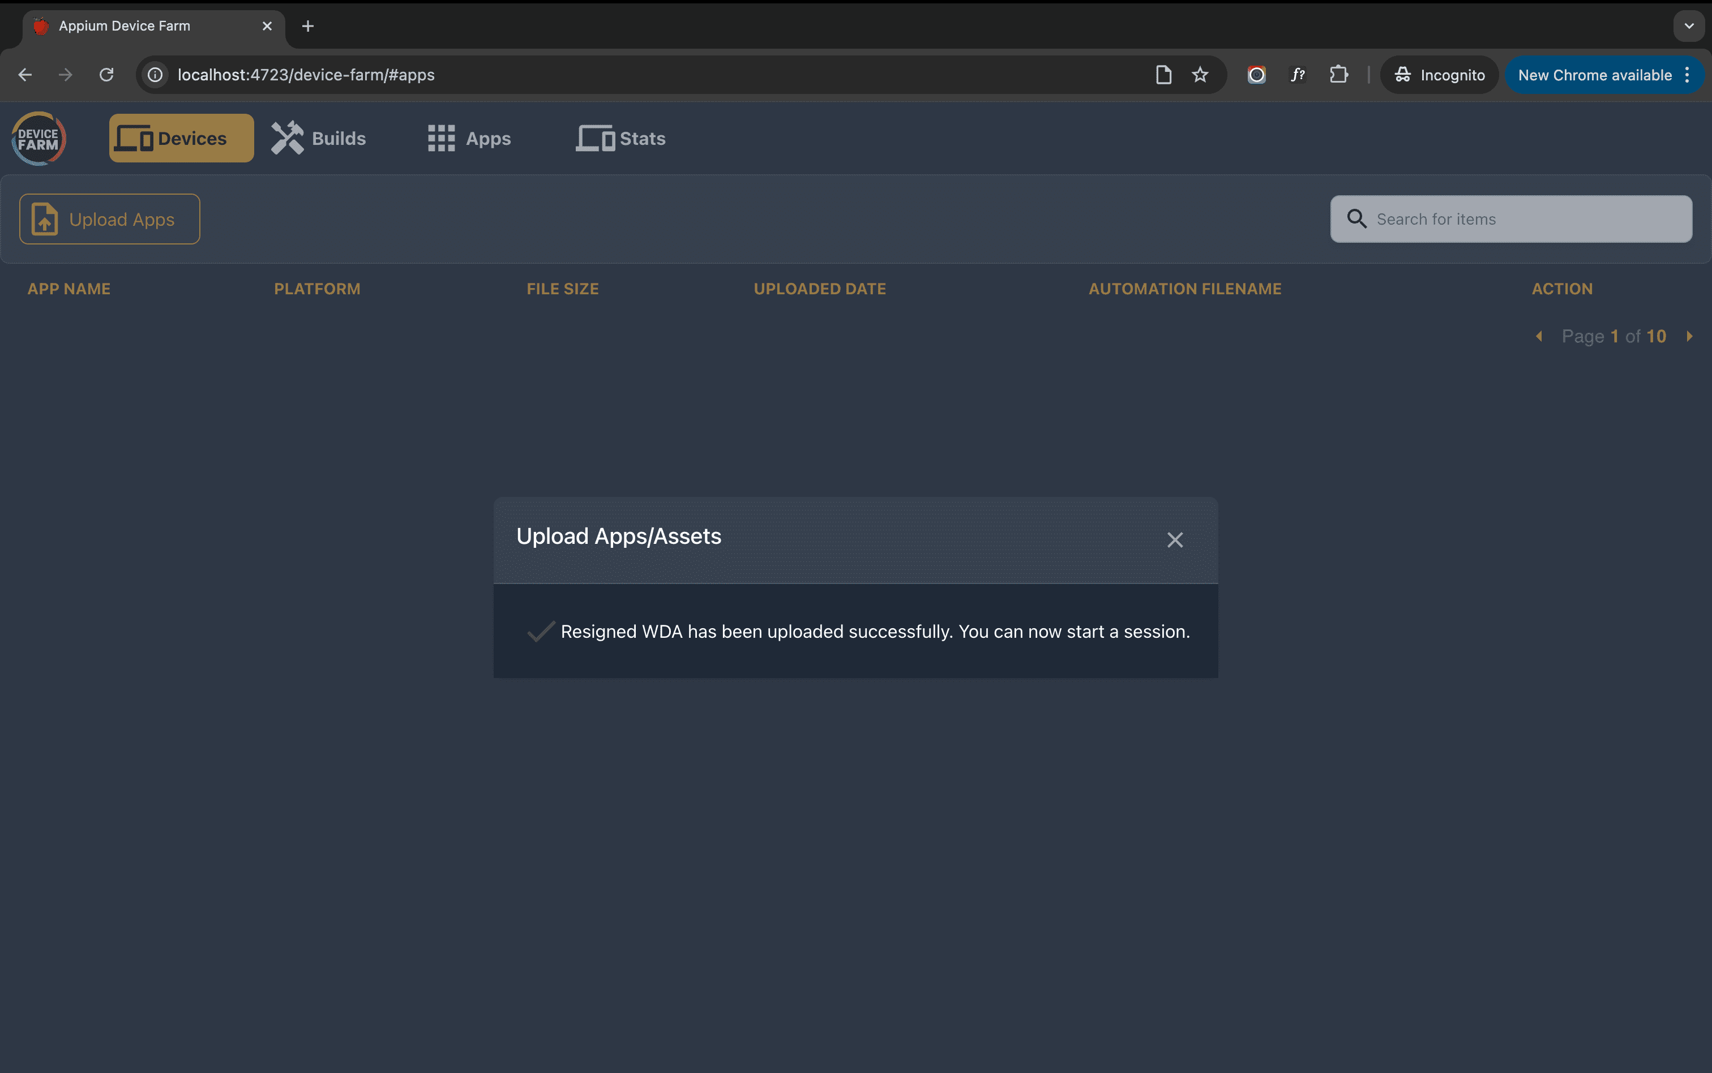Go to the Stats page
This screenshot has height=1073, width=1712.
coord(621,139)
